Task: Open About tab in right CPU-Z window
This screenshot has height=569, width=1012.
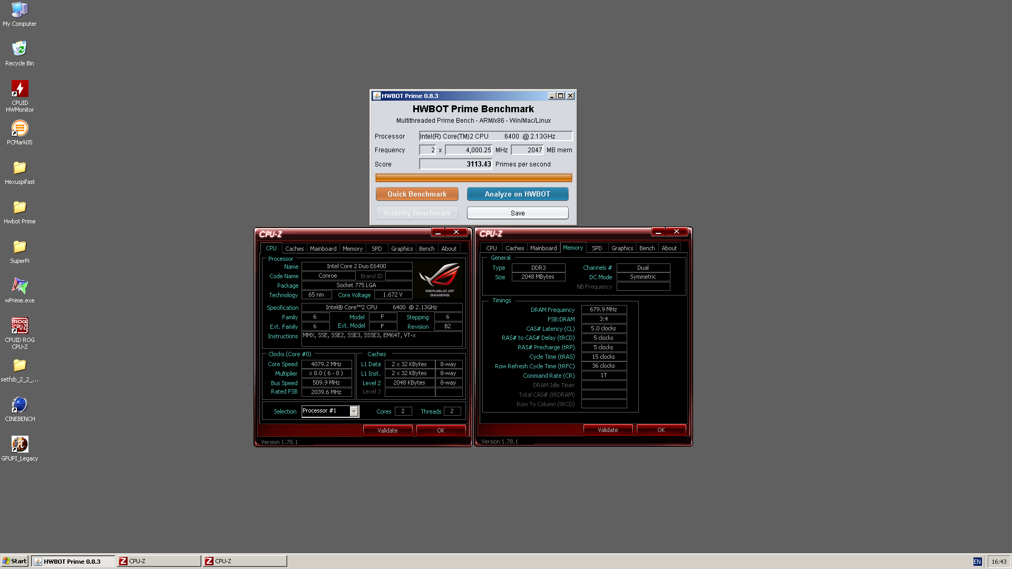Action: [x=669, y=248]
